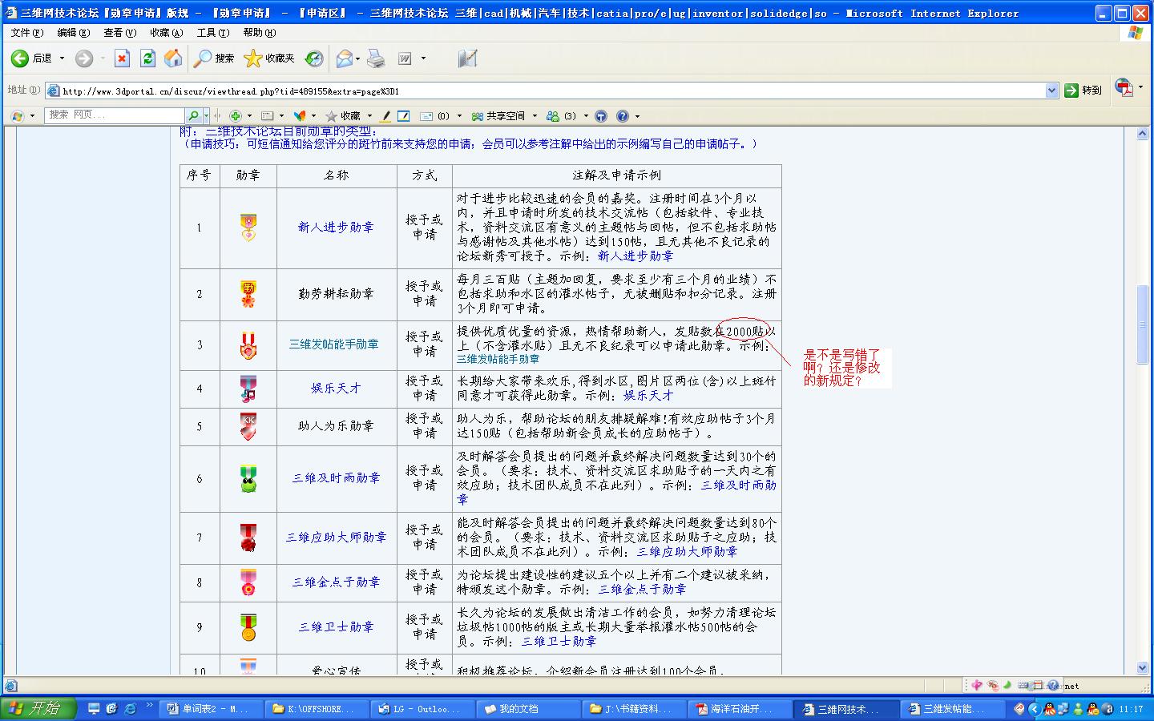
Task: Open the toolbar help question mark
Action: (623, 116)
